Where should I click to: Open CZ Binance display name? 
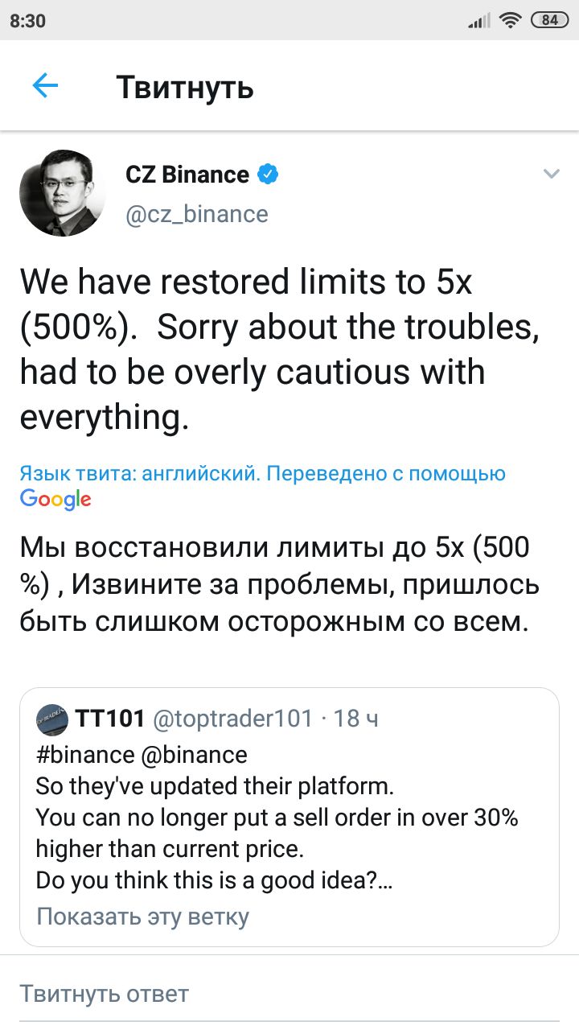[187, 175]
